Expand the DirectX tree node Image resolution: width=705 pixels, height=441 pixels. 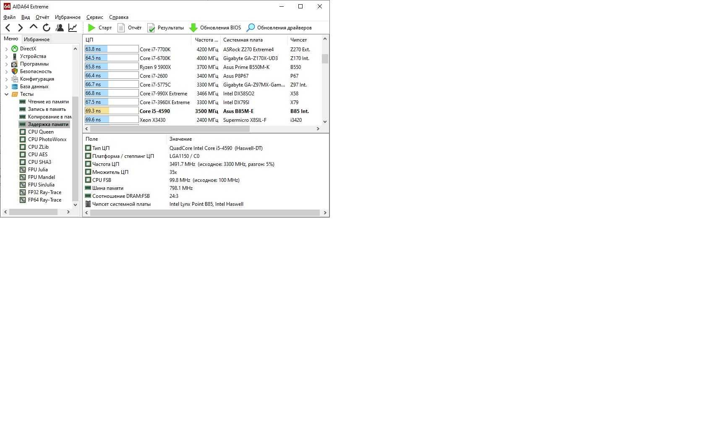tap(6, 49)
